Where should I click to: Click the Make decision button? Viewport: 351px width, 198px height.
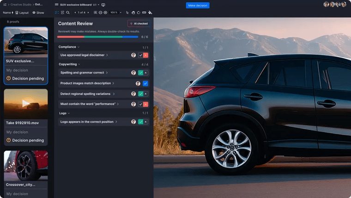tap(198, 6)
